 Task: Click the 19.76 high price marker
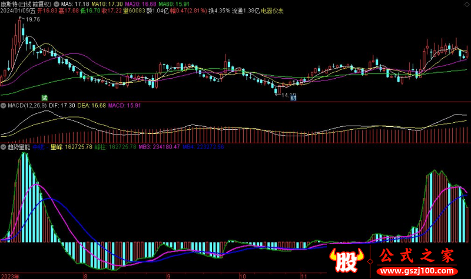(x=32, y=19)
